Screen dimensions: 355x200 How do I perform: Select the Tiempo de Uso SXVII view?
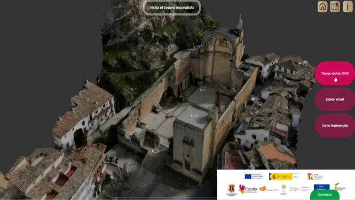(x=335, y=73)
